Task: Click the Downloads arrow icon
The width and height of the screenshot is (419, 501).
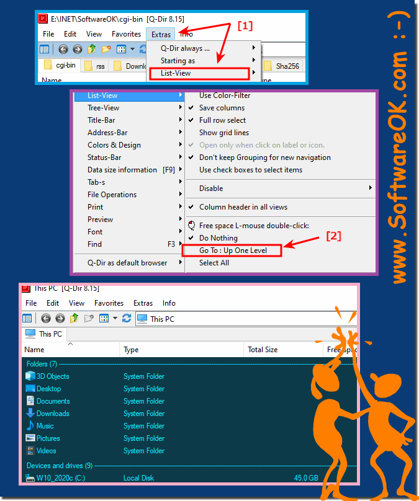Action: 30,413
